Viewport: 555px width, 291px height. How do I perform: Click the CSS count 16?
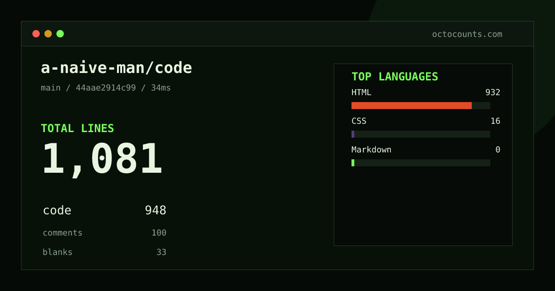click(495, 121)
